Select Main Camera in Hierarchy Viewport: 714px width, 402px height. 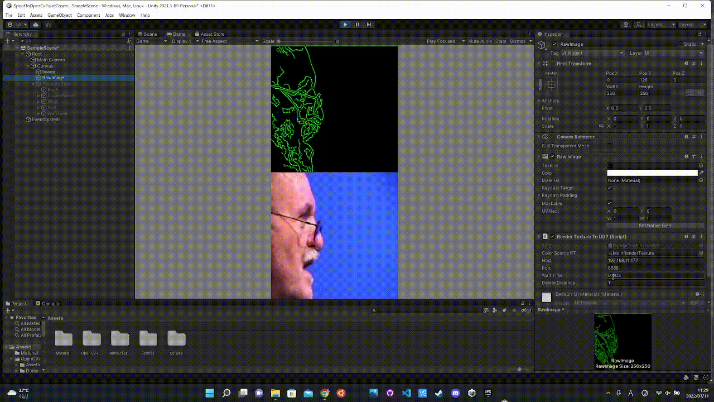[x=51, y=60]
